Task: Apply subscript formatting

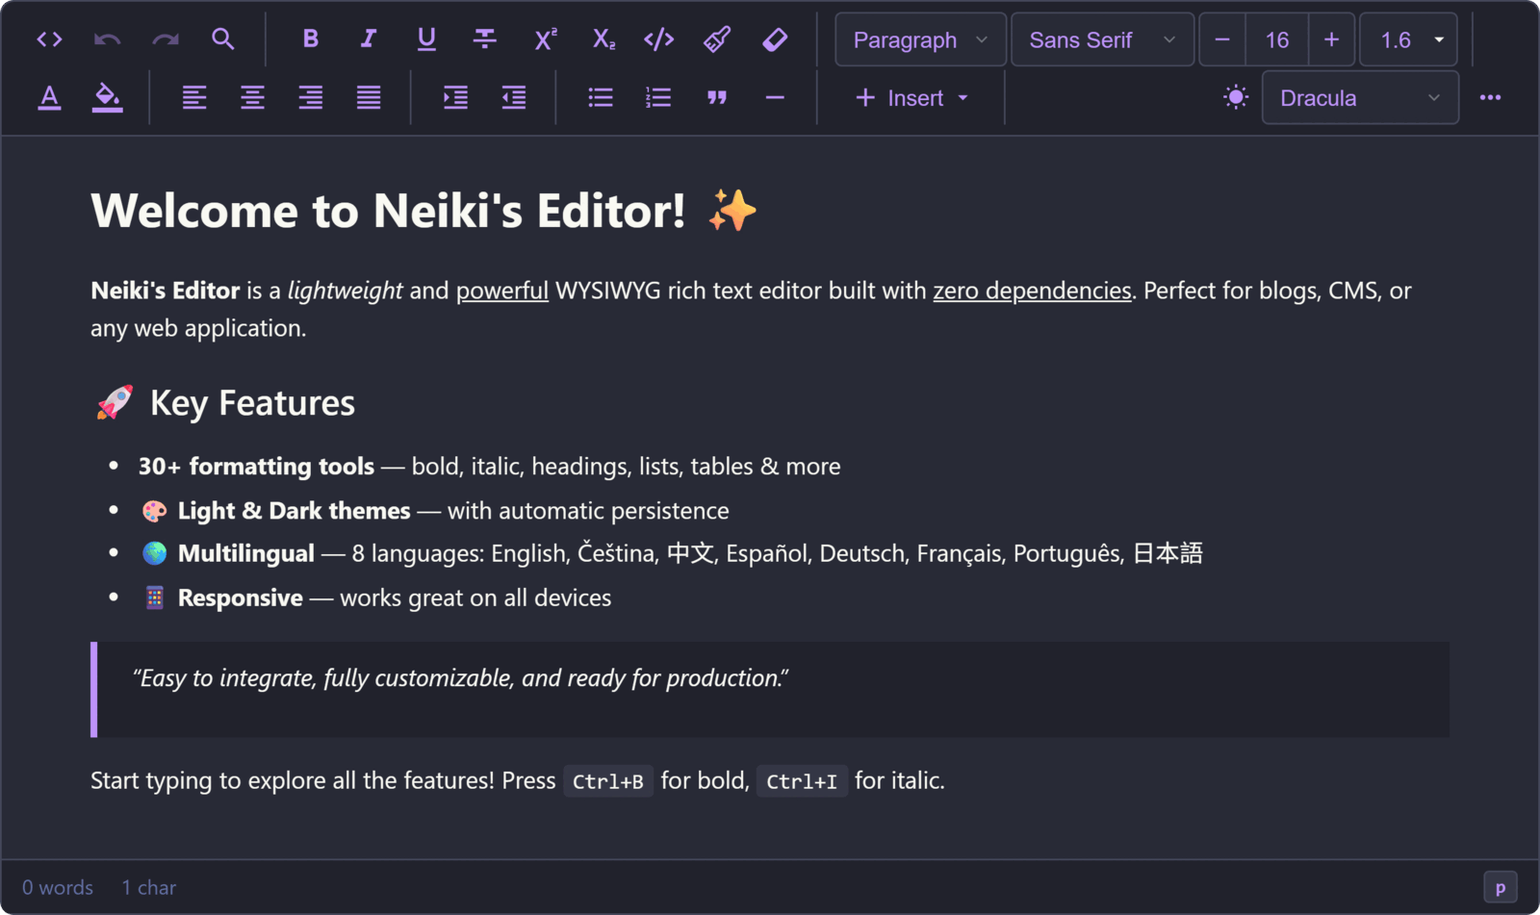Action: pos(603,39)
